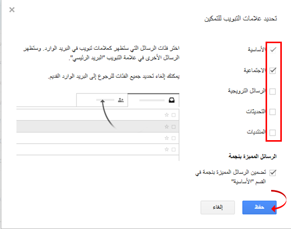Click the social people icon in preview

pyautogui.click(x=121, y=100)
